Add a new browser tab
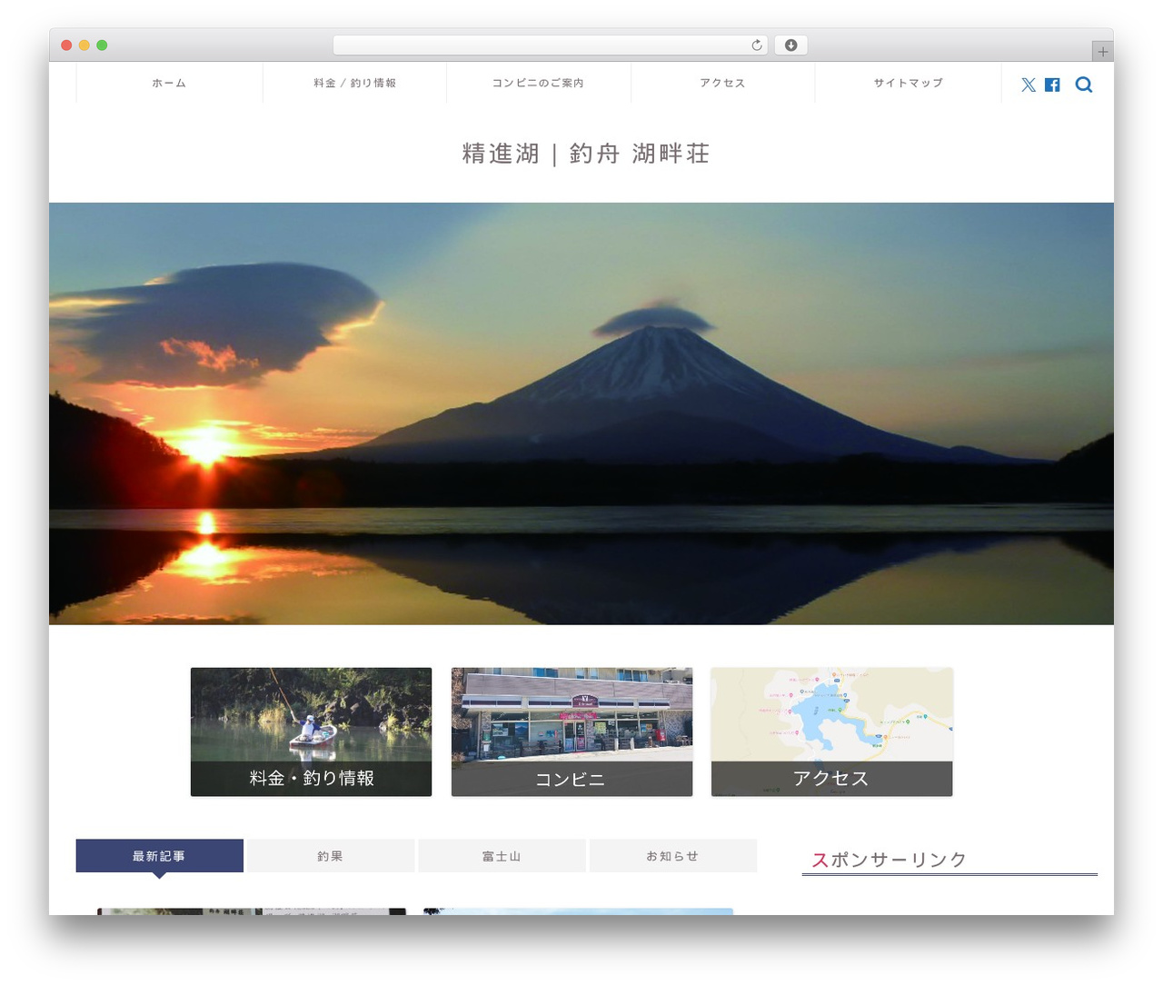 coord(1103,52)
